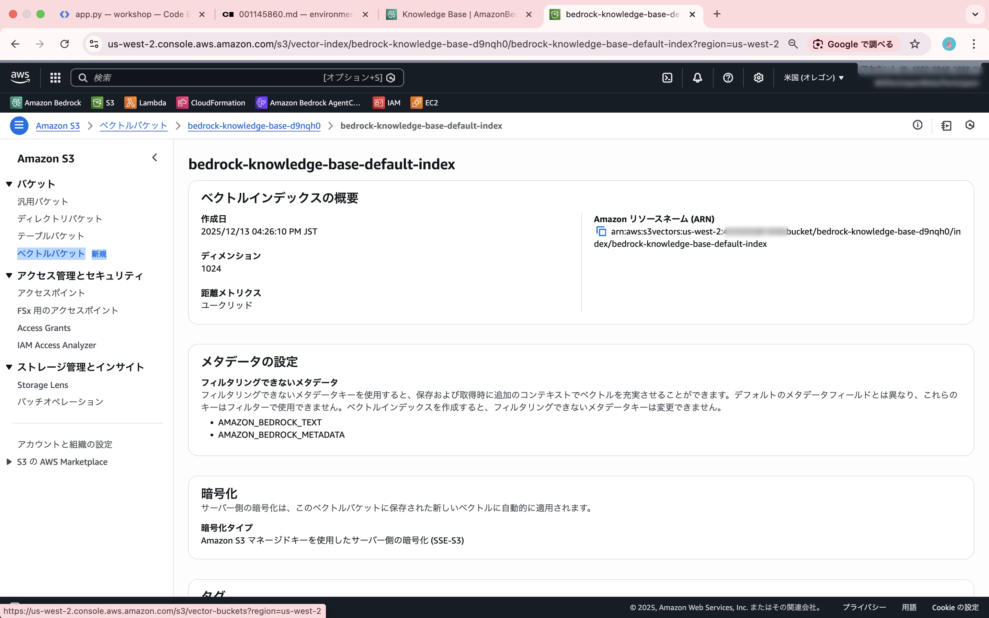Image resolution: width=989 pixels, height=618 pixels.
Task: Open Access Grants in the sidebar
Action: point(44,328)
